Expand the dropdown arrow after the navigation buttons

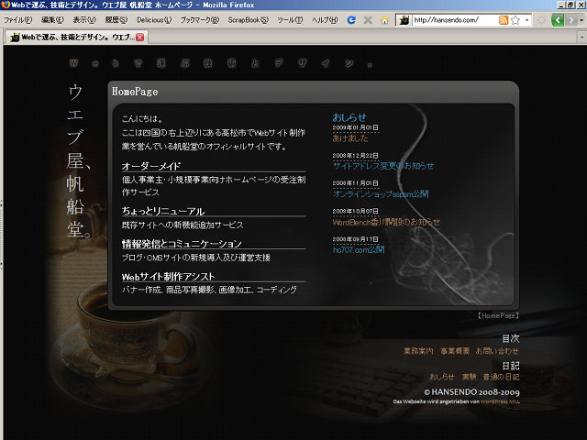pos(581,20)
